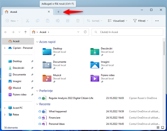Click Acasă in the address breadcrumb

pos(43,32)
